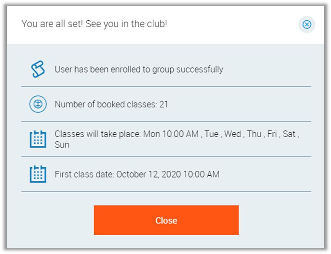This screenshot has width=331, height=254.
Task: Click the Sun day in schedule
Action: coord(62,145)
